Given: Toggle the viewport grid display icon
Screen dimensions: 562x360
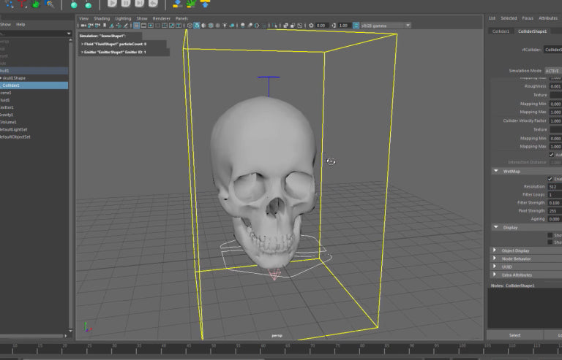Looking at the screenshot, I should point(136,26).
